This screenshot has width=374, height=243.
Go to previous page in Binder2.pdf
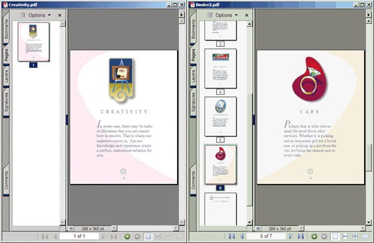[242, 236]
